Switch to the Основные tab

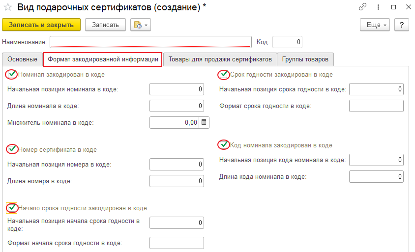tap(22, 59)
